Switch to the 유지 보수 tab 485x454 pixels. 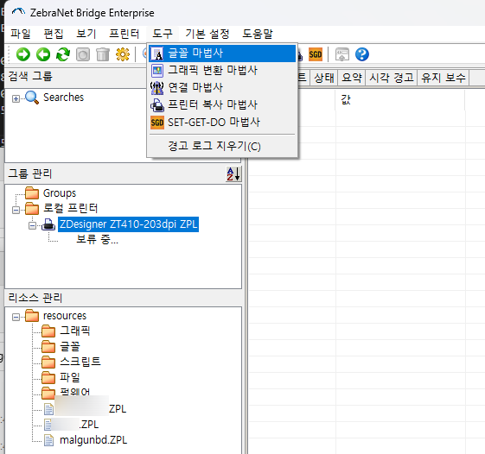pos(444,78)
